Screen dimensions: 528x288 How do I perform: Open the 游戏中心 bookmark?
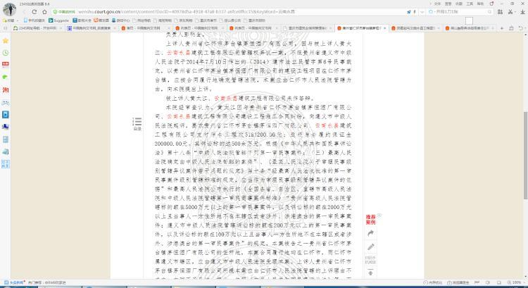pos(121,20)
